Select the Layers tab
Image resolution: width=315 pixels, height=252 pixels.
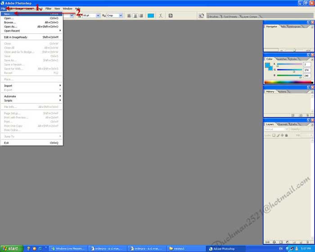(270, 124)
